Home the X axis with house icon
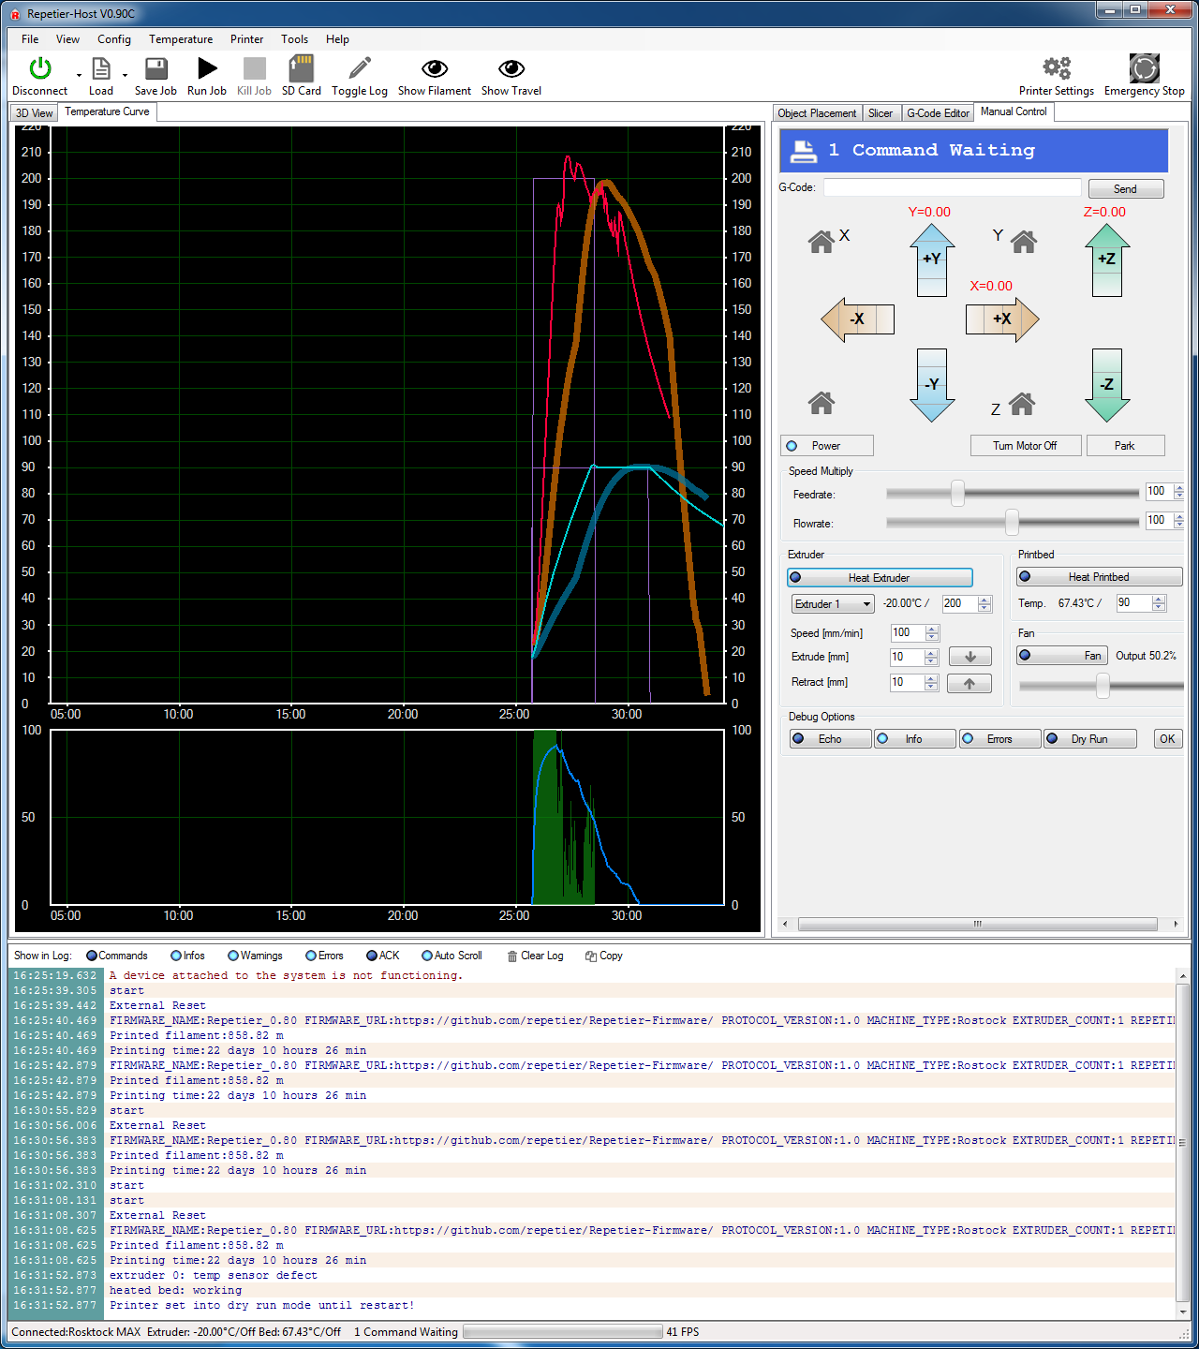This screenshot has height=1349, width=1199. [822, 242]
